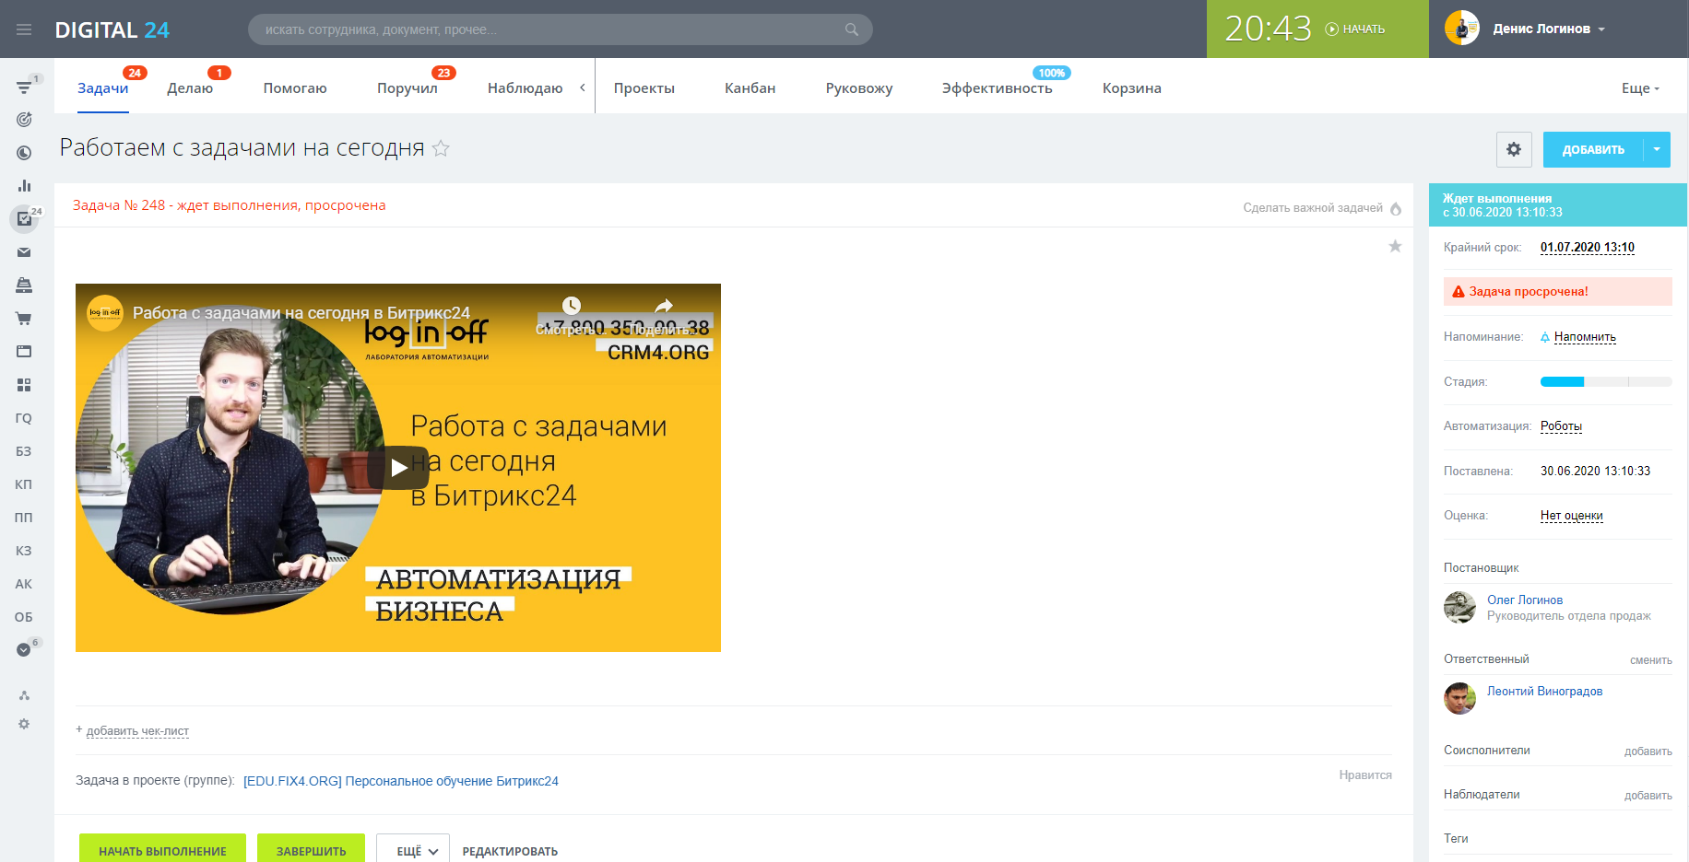This screenshot has width=1689, height=862.
Task: Click the watch later clock on video
Action: pyautogui.click(x=572, y=306)
